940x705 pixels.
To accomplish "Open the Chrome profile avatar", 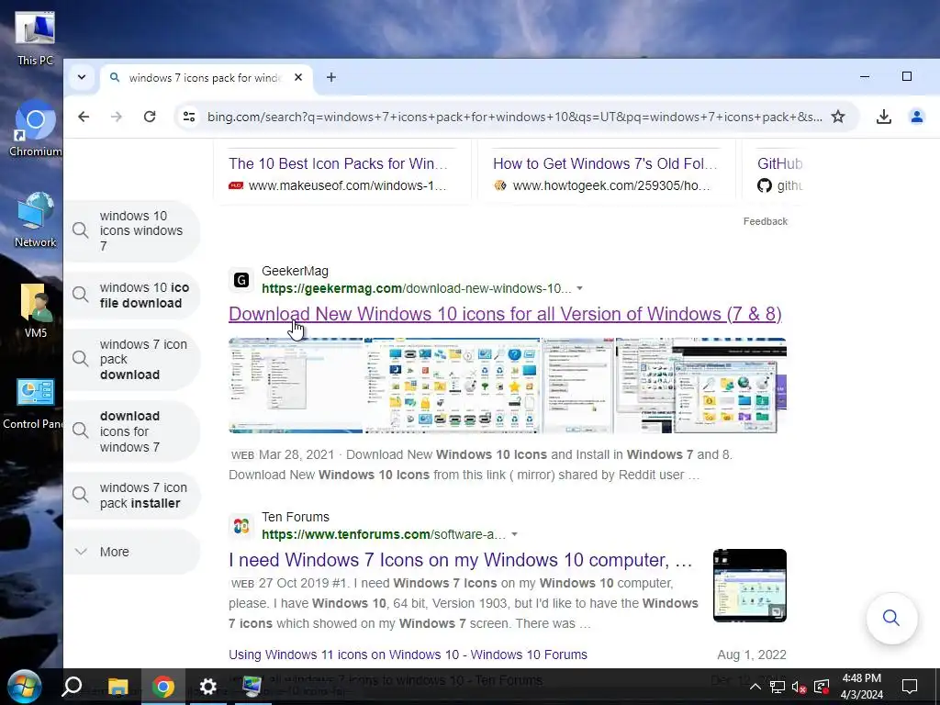I will point(917,117).
